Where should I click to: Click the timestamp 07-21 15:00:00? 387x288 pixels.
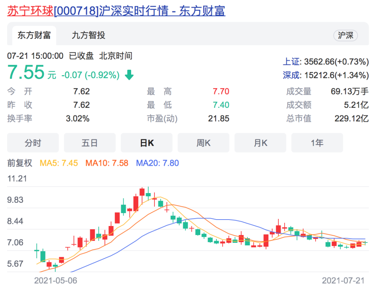pyautogui.click(x=35, y=56)
